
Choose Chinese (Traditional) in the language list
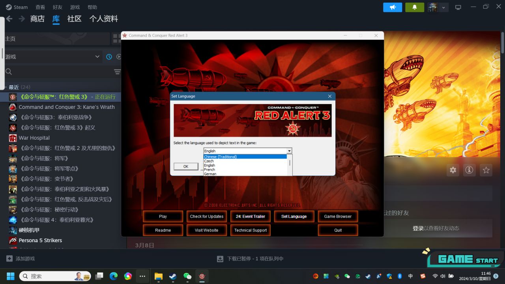coord(245,157)
